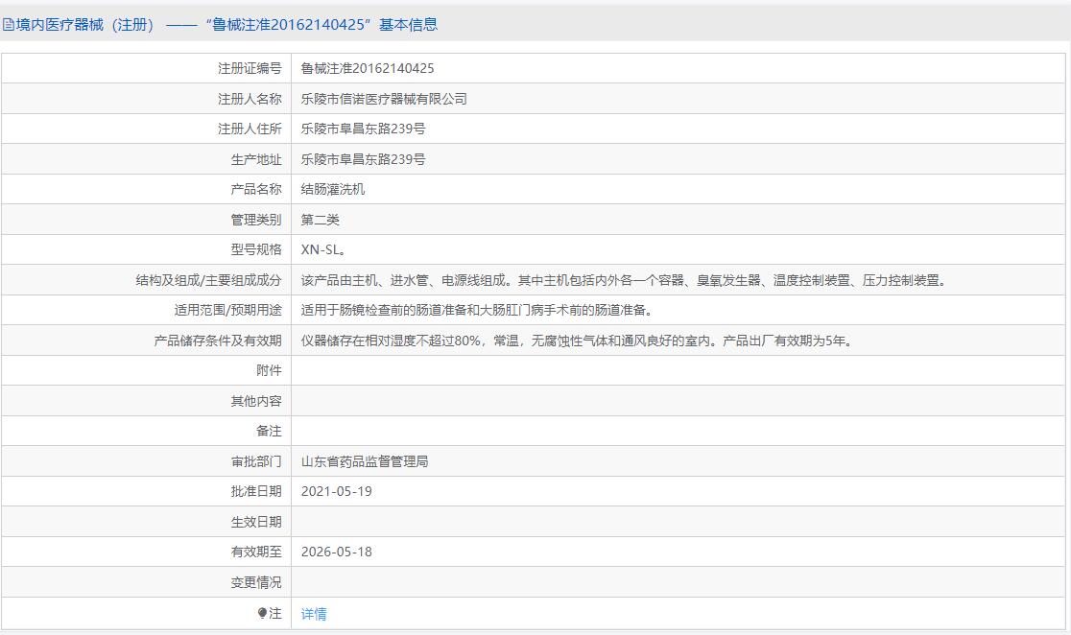
Task: Click the 产品名称 label
Action: coord(256,189)
